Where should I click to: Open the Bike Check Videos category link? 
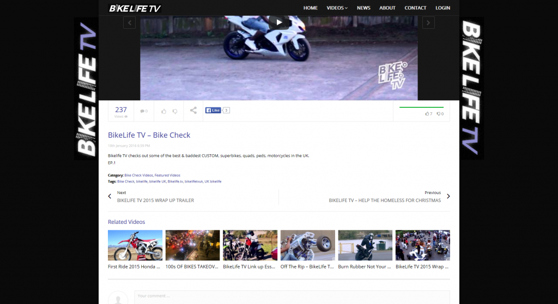pyautogui.click(x=138, y=175)
